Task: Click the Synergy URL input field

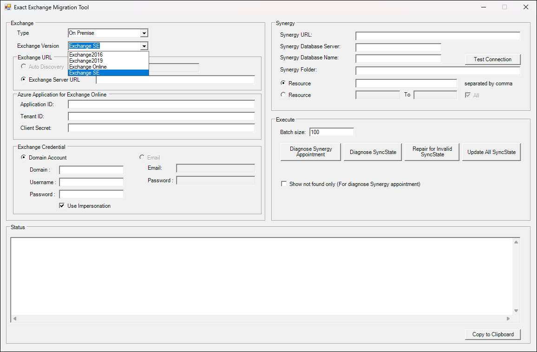Action: [438, 36]
